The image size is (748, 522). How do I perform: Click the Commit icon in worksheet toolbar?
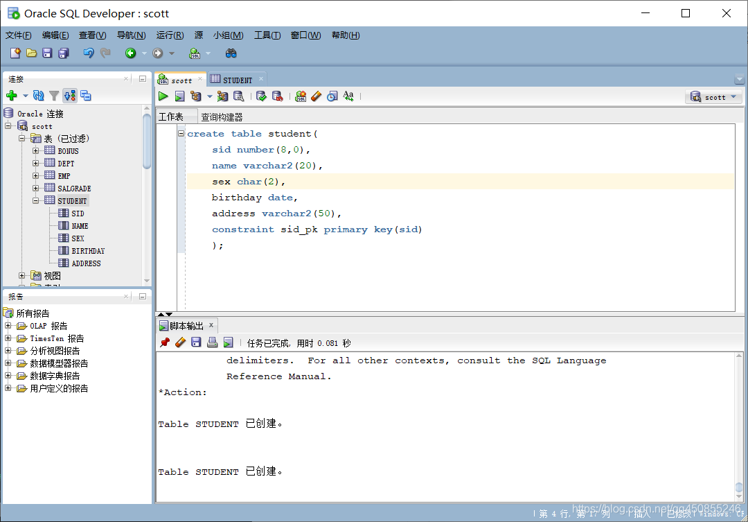[x=261, y=96]
